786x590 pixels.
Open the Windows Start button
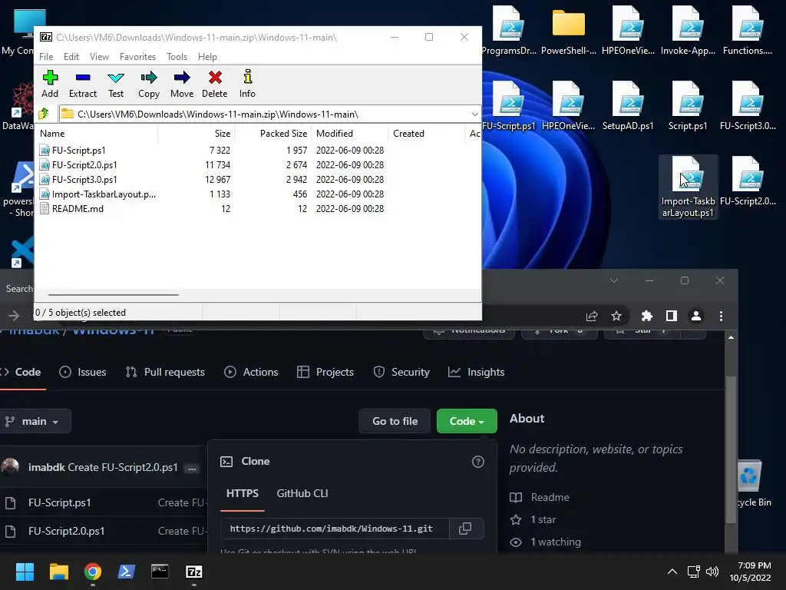[x=25, y=572]
